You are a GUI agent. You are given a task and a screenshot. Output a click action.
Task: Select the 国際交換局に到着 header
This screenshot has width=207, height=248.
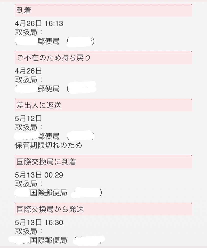coord(103,162)
